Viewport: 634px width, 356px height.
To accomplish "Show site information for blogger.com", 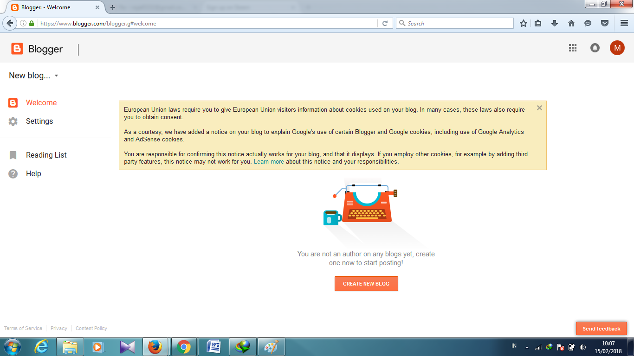I will 23,23.
